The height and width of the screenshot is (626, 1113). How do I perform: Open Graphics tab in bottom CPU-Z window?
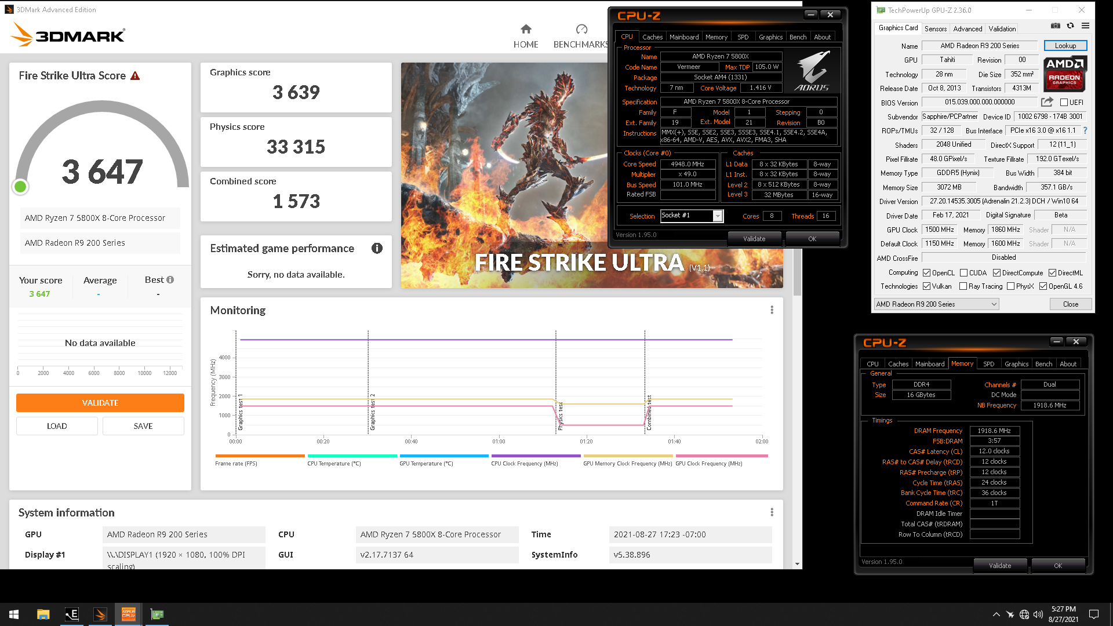click(x=1016, y=364)
